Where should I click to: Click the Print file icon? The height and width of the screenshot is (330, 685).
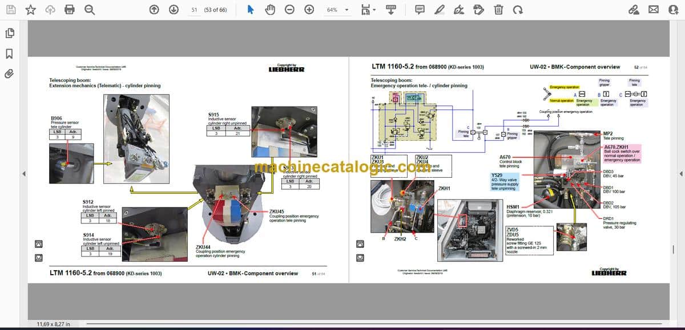coord(70,10)
